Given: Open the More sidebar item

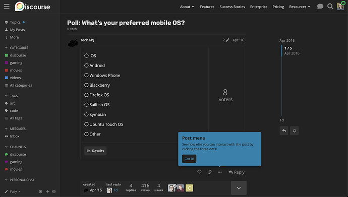Looking at the screenshot, I should pos(12,37).
